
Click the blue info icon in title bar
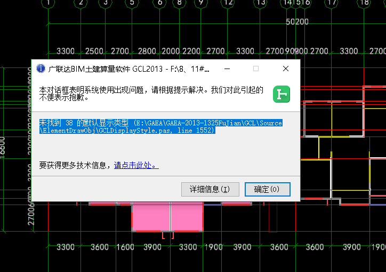[41, 69]
